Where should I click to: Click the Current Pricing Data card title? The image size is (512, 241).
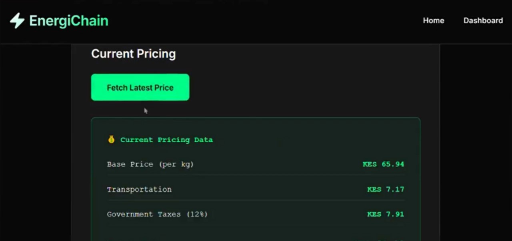click(166, 140)
